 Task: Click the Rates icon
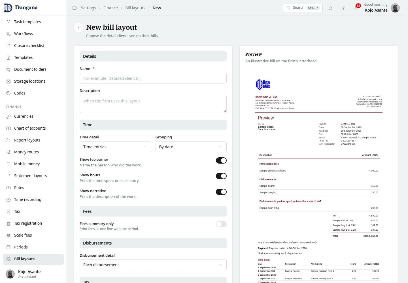point(8,188)
